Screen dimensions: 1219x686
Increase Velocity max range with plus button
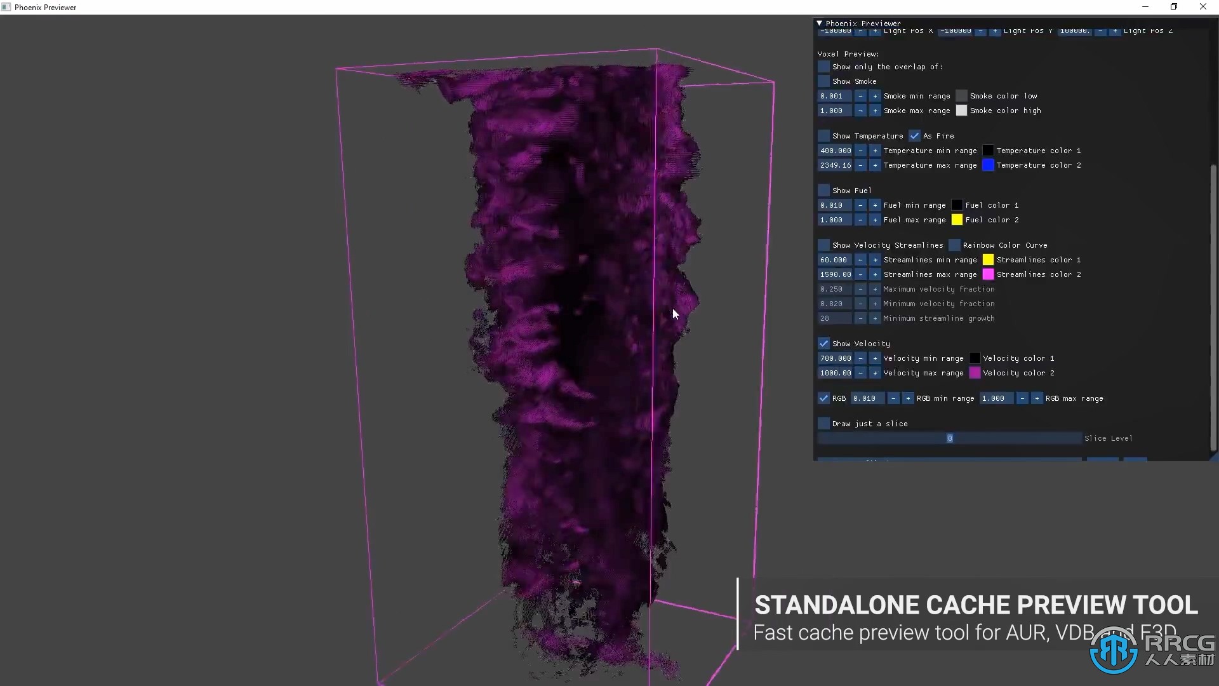[875, 373]
